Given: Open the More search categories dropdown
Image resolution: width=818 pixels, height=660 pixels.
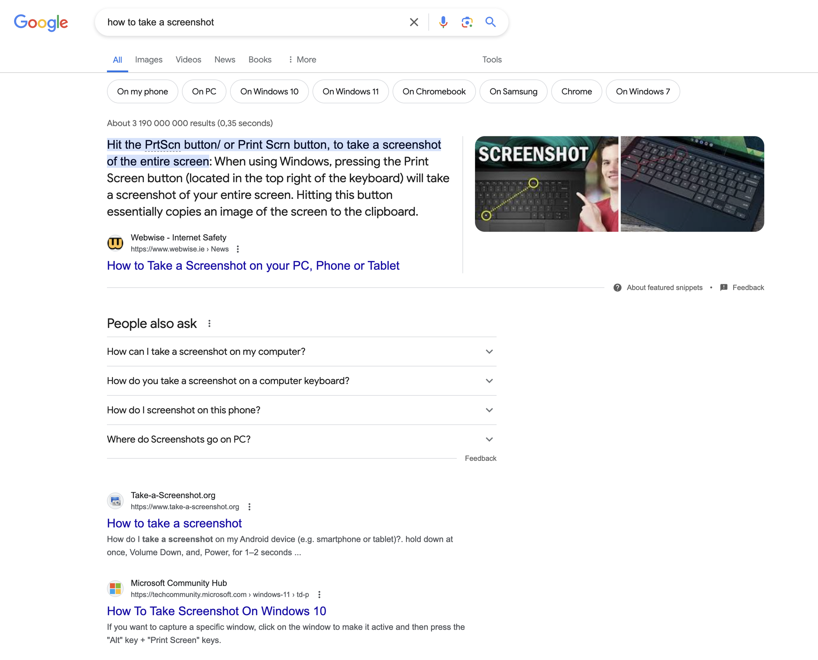Looking at the screenshot, I should tap(302, 60).
